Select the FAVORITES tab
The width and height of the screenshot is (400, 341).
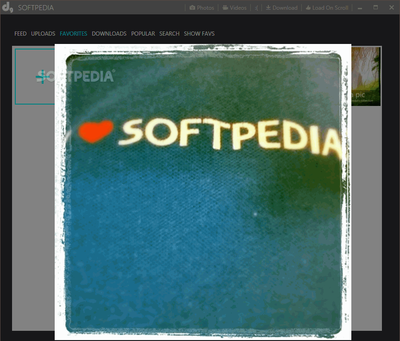point(74,34)
